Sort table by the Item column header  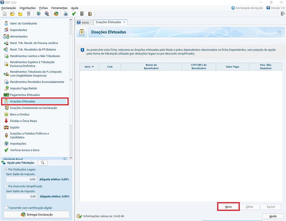(x=89, y=67)
